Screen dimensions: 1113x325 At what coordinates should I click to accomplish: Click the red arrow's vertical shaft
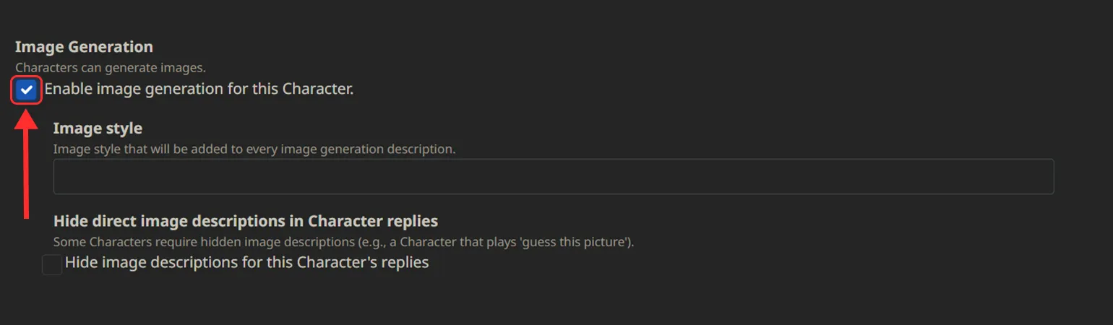pyautogui.click(x=27, y=173)
